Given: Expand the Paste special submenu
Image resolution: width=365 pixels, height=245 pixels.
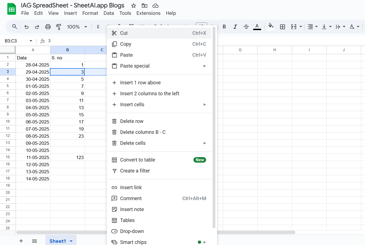Looking at the screenshot, I should [x=204, y=66].
